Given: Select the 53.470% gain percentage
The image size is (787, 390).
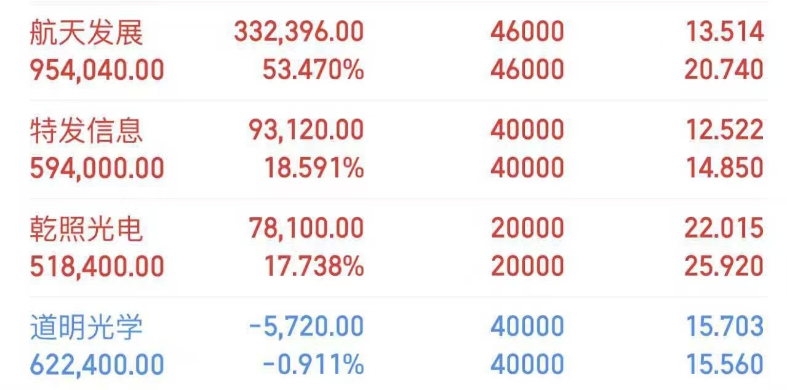Looking at the screenshot, I should point(313,71).
